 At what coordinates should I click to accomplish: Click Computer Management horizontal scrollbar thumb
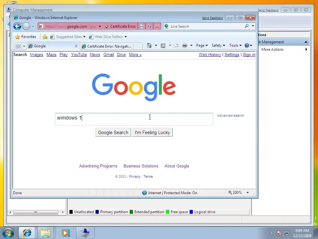click(x=35, y=212)
